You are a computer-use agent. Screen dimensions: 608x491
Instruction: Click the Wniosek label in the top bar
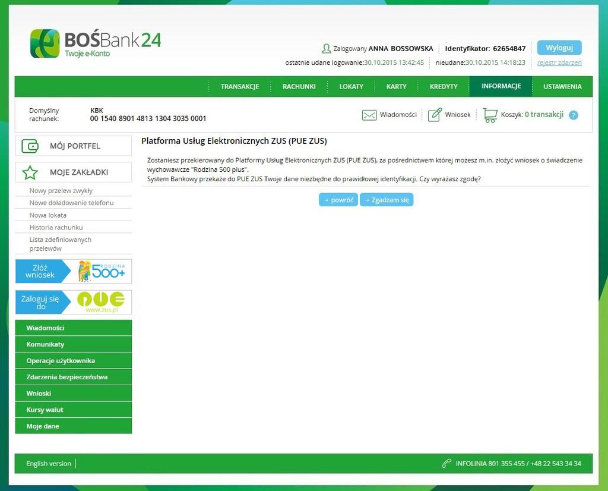click(x=458, y=115)
